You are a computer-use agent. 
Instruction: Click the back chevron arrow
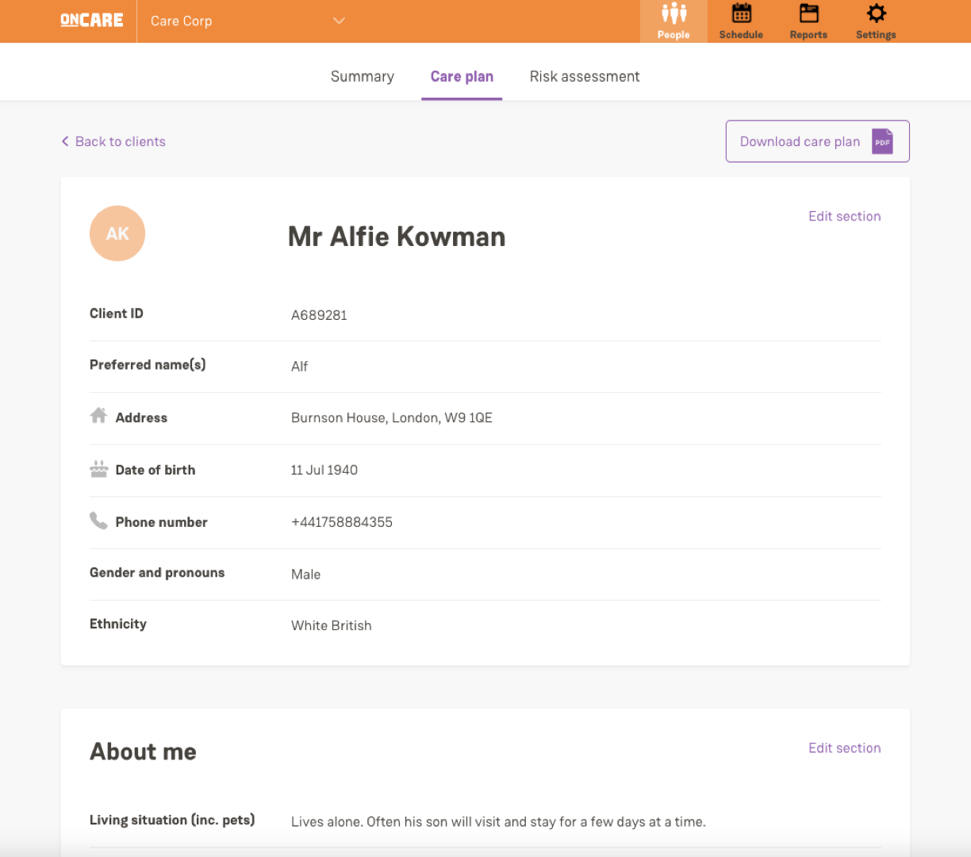(65, 141)
